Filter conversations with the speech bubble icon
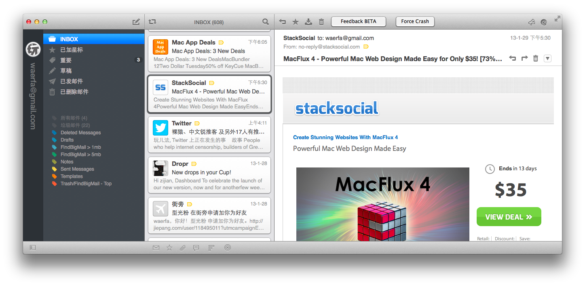 tap(196, 248)
